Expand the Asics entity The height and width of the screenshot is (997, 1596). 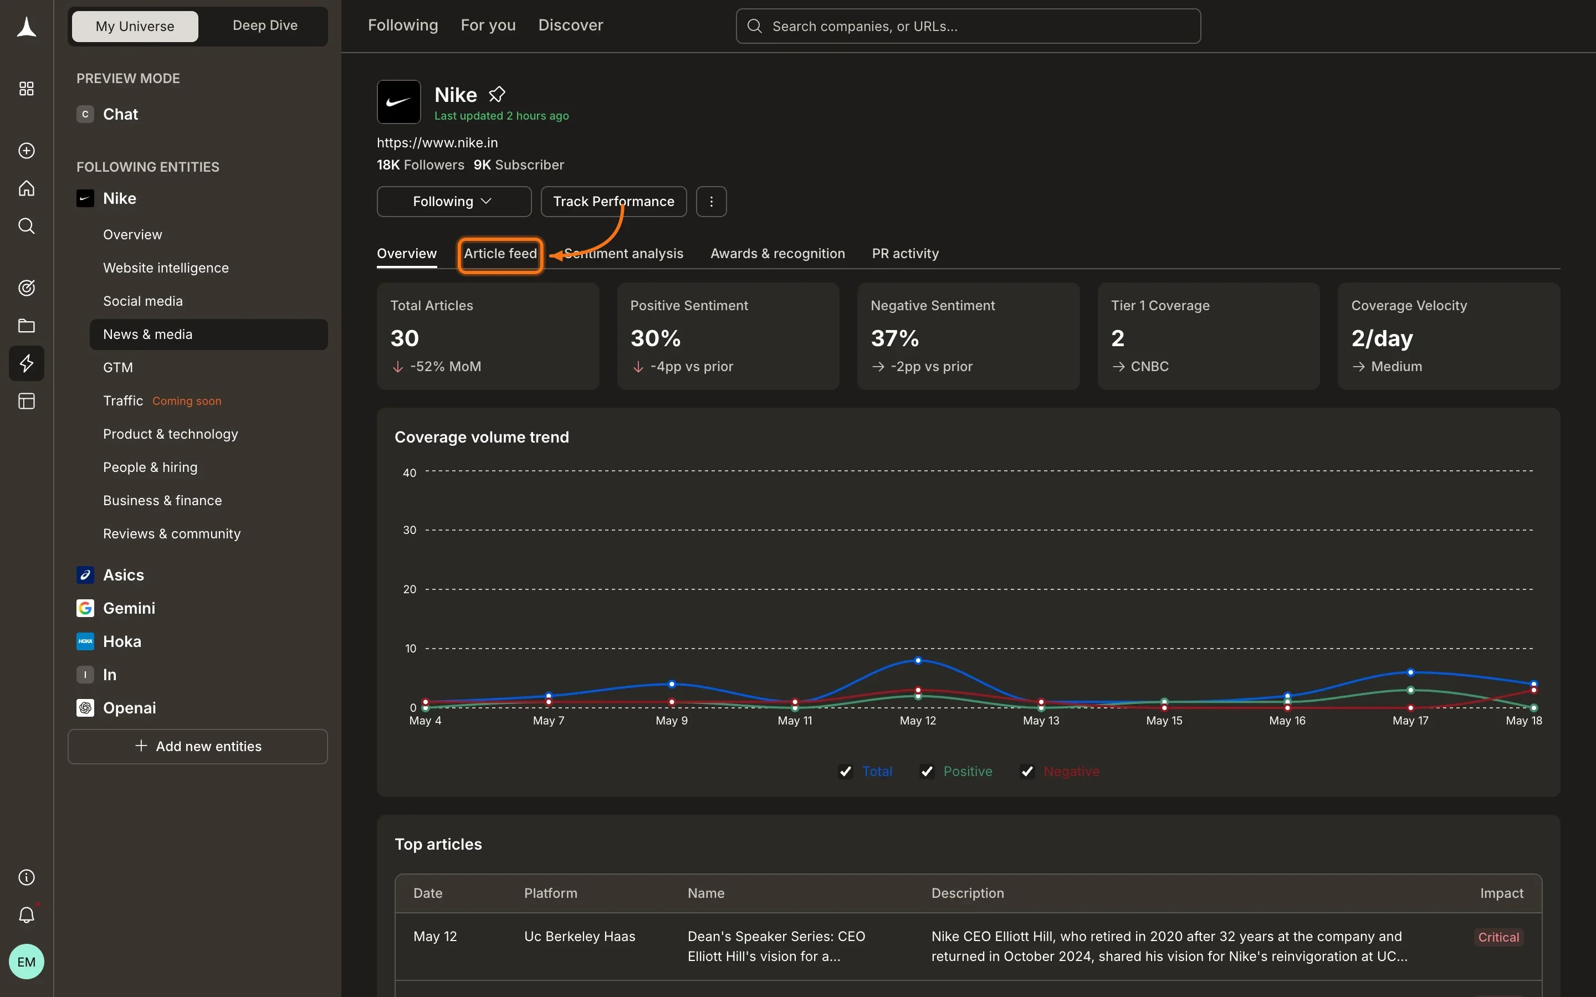click(124, 575)
